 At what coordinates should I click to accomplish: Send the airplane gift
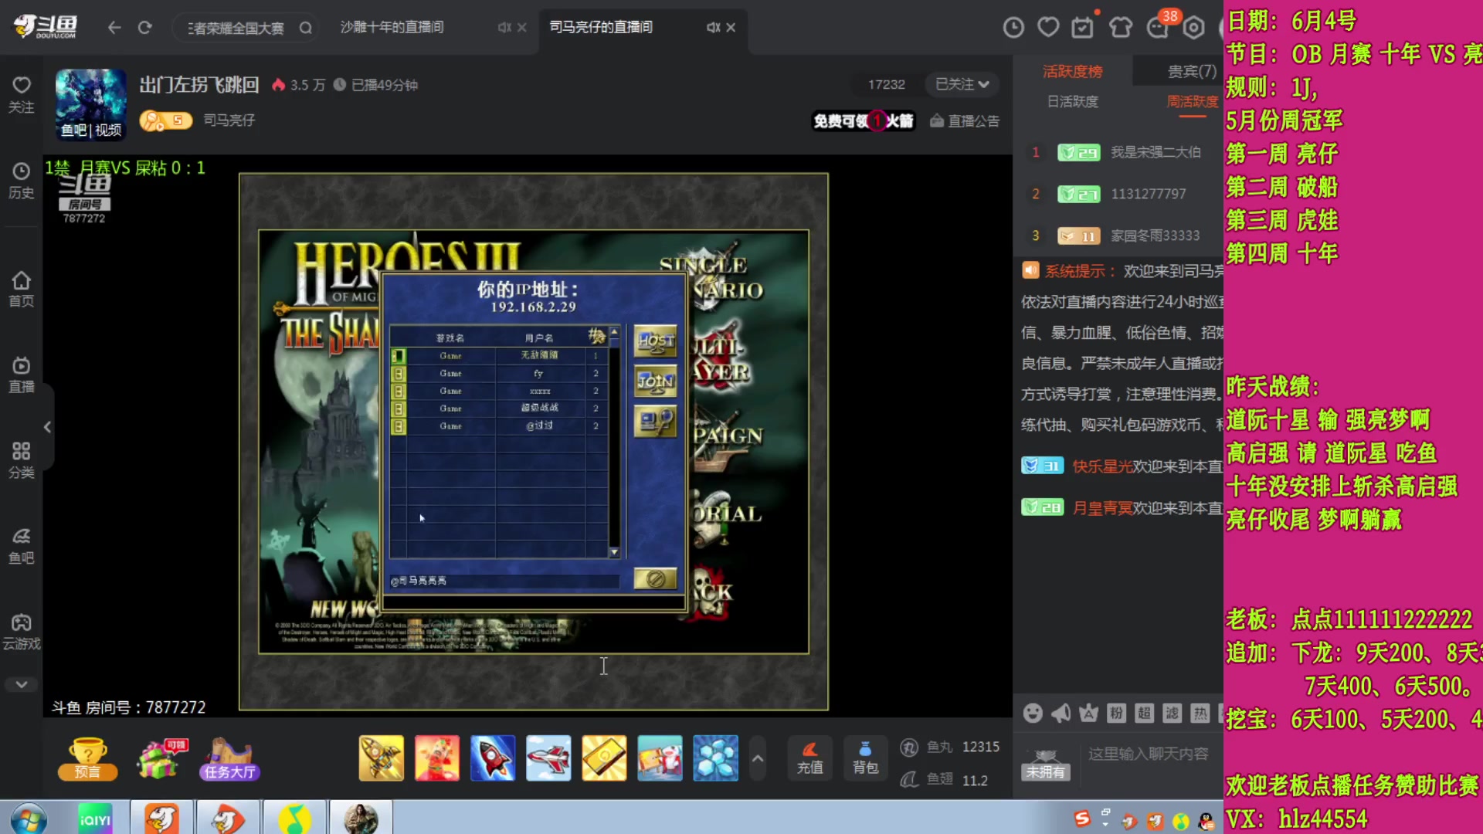click(x=548, y=758)
